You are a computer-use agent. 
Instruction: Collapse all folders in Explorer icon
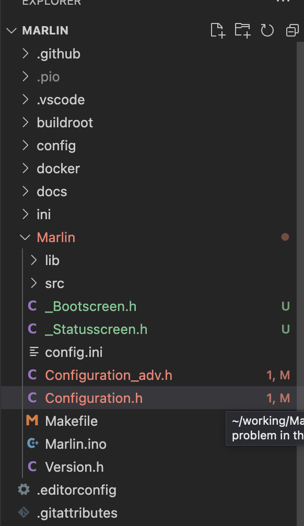point(292,30)
